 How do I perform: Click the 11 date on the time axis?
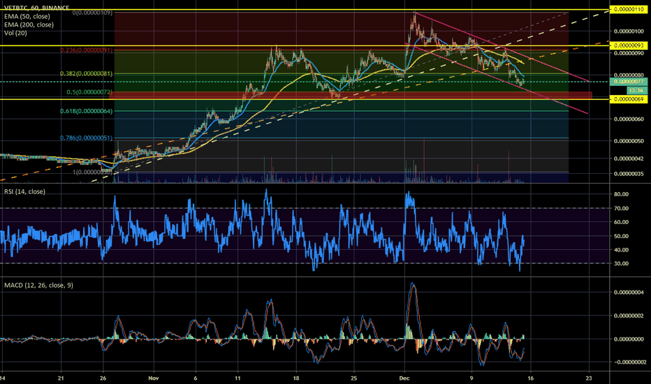237,378
